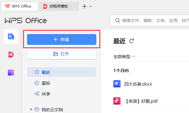Screen dimensions: 189x113
Task: Click the WPS Office logo heading
Action: 26,20
